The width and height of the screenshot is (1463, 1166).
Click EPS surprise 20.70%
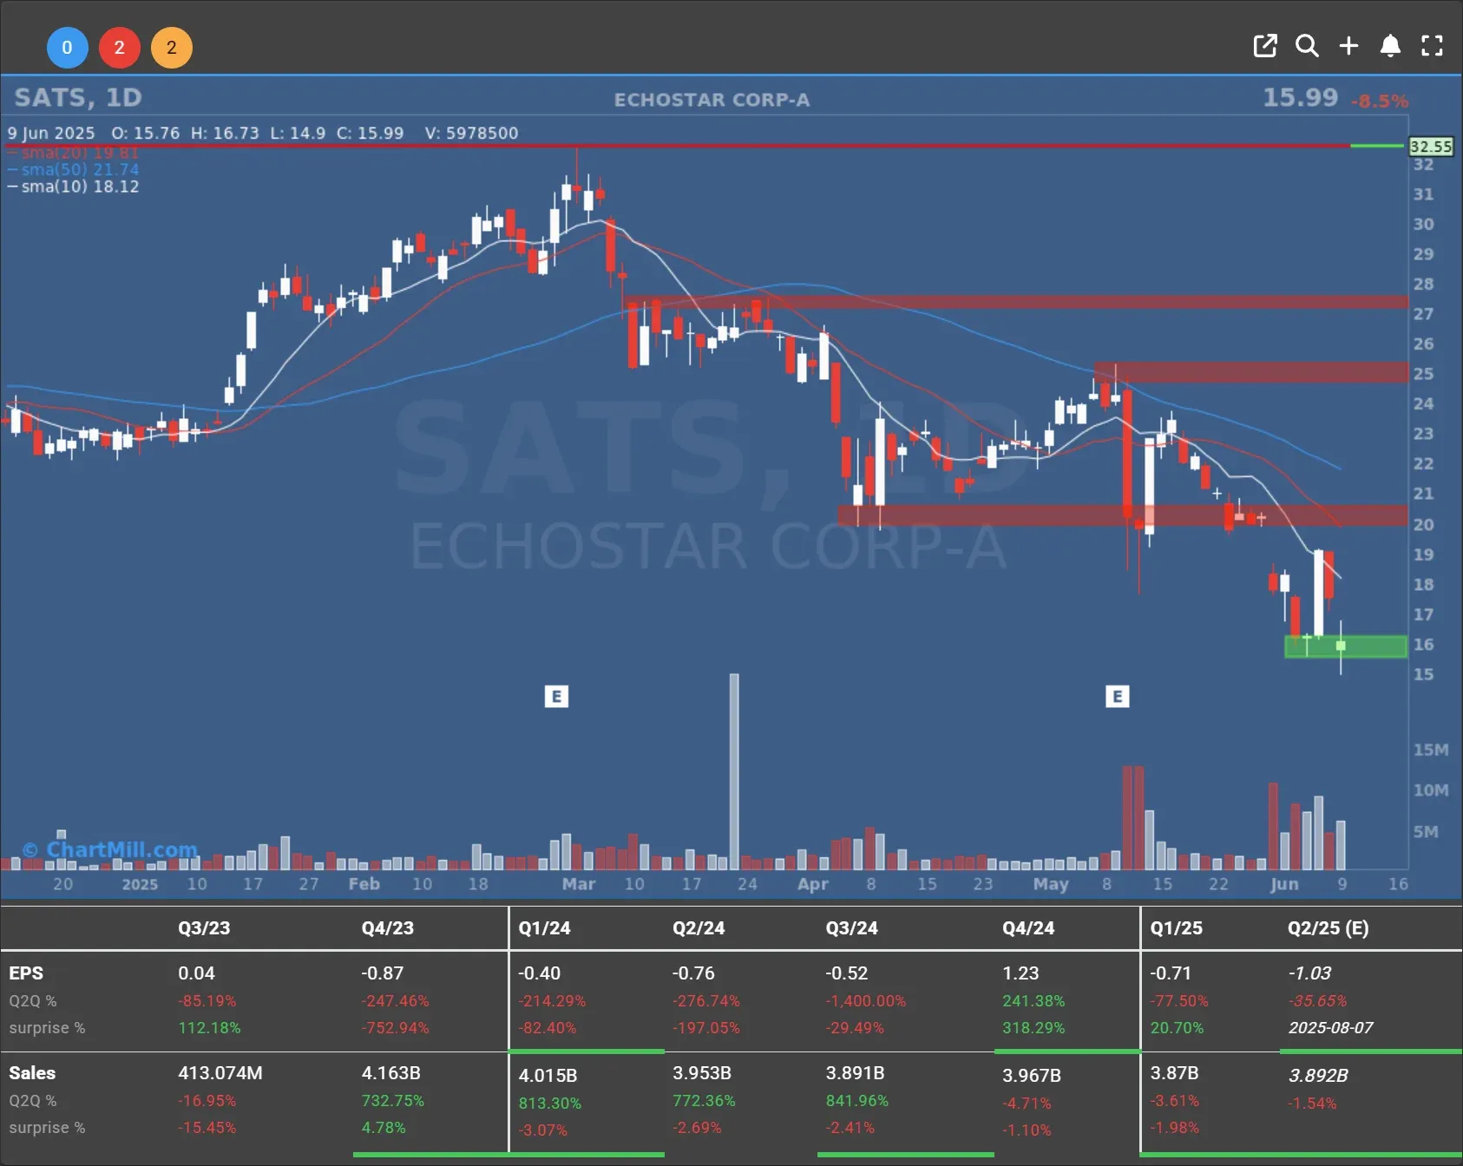[x=1177, y=1028]
